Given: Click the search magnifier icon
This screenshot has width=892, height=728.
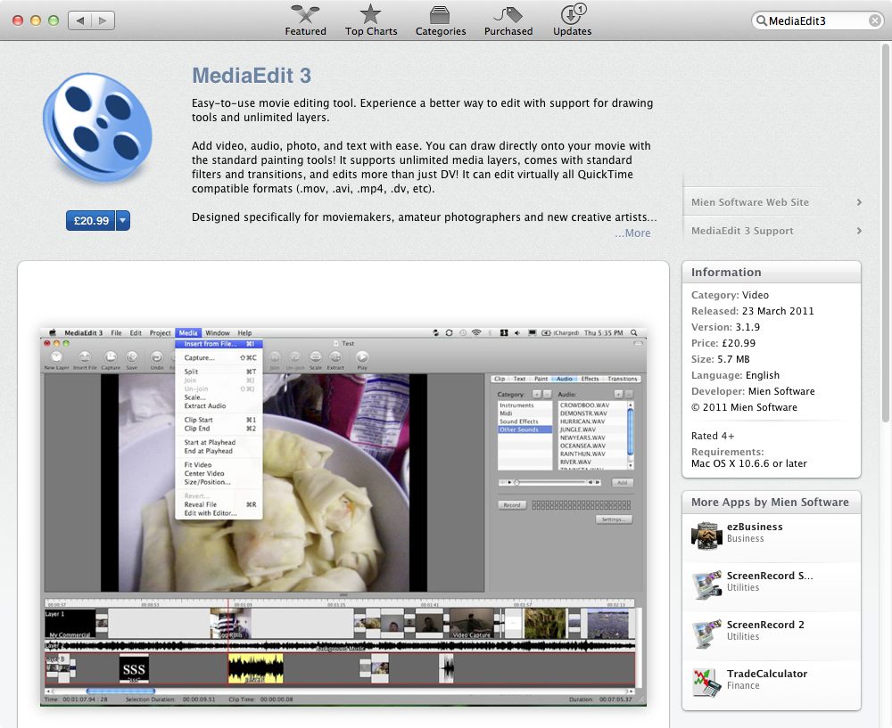Looking at the screenshot, I should coord(761,21).
